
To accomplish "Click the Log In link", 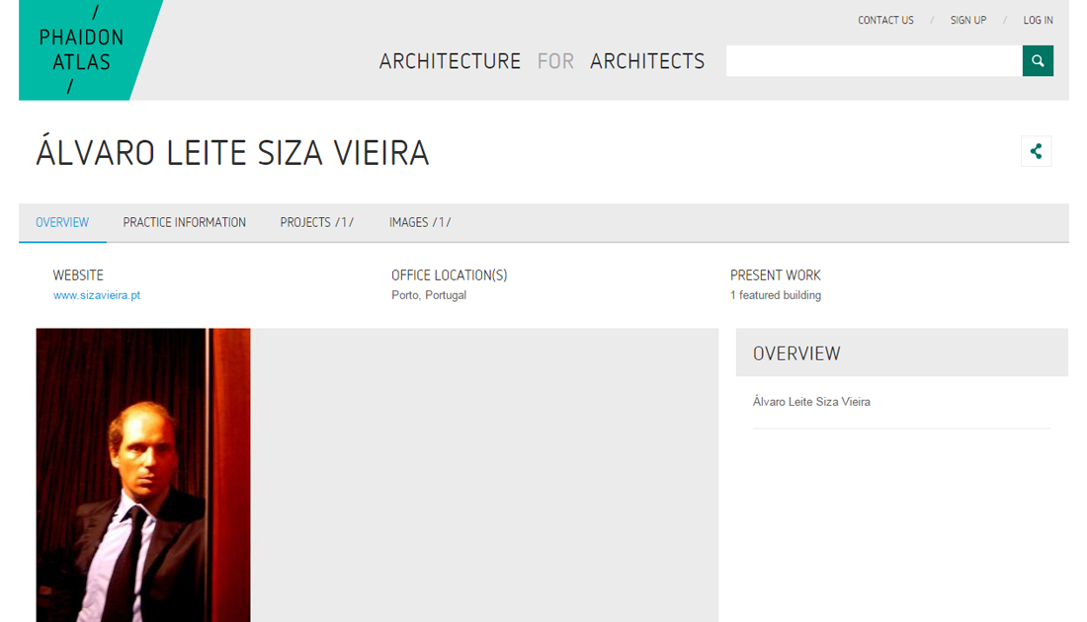I will tap(1038, 20).
